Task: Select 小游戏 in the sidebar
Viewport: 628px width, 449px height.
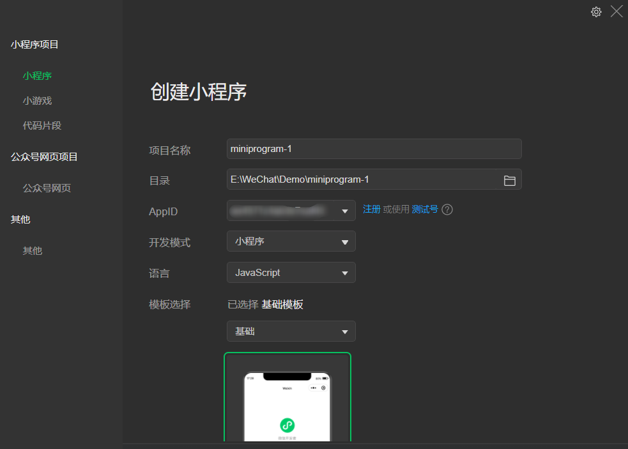Action: (37, 100)
